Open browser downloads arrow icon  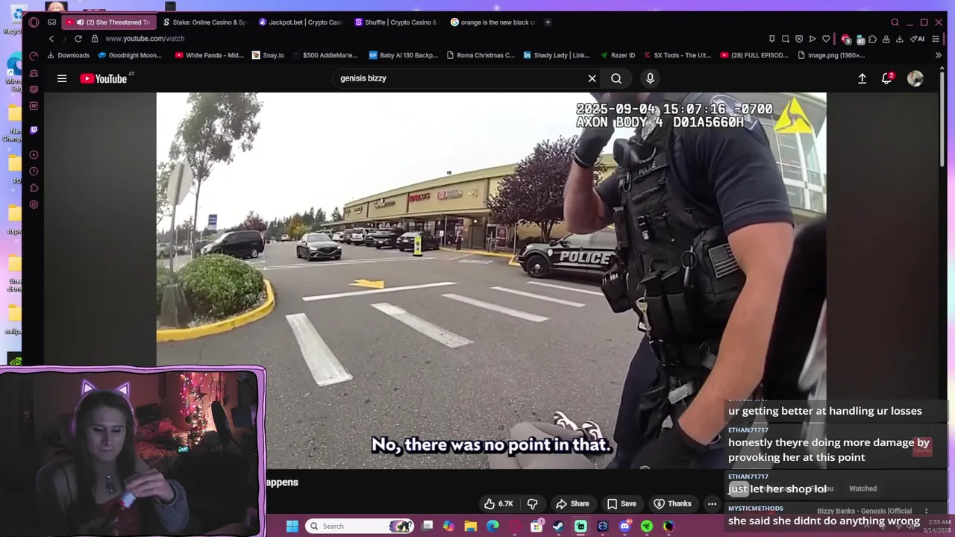(x=899, y=39)
